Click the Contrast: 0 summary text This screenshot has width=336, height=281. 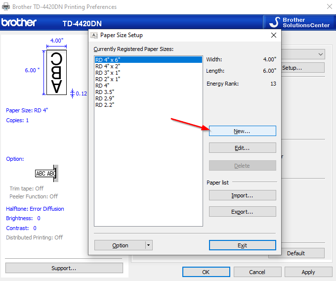21,228
